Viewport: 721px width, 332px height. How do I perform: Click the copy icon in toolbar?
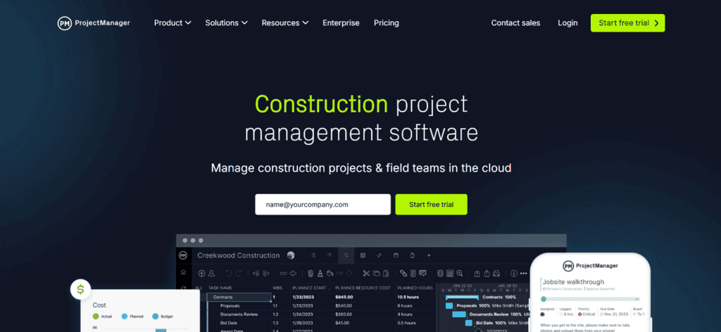click(377, 273)
